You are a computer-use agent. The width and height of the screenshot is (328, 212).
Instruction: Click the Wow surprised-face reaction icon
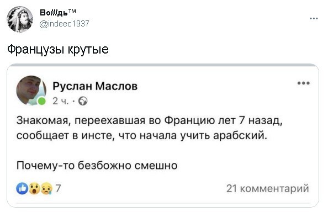pyautogui.click(x=34, y=189)
